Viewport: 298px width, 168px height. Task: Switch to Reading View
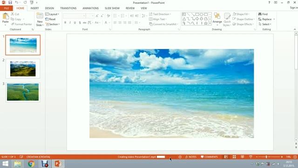[242, 157]
